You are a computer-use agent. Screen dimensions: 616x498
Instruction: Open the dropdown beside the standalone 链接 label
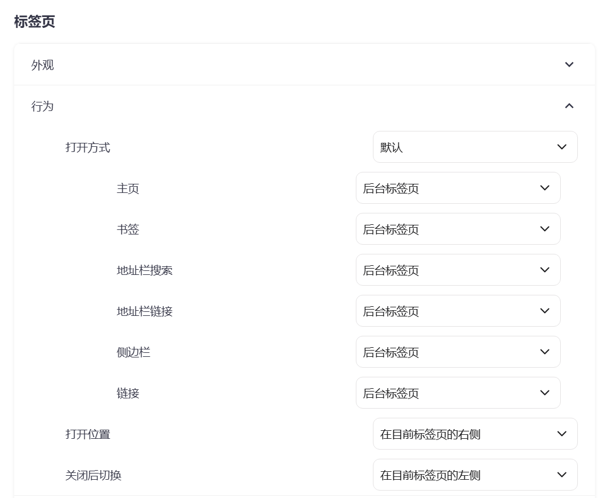tap(458, 393)
